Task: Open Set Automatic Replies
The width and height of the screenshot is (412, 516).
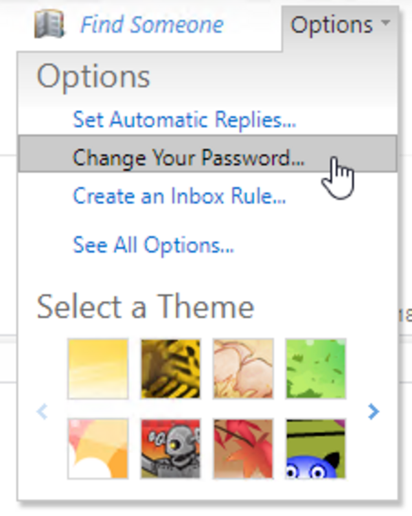Action: click(x=185, y=119)
